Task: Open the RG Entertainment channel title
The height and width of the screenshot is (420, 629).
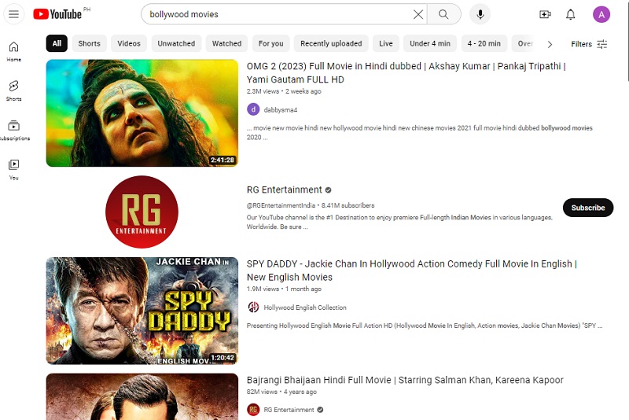Action: tap(285, 190)
